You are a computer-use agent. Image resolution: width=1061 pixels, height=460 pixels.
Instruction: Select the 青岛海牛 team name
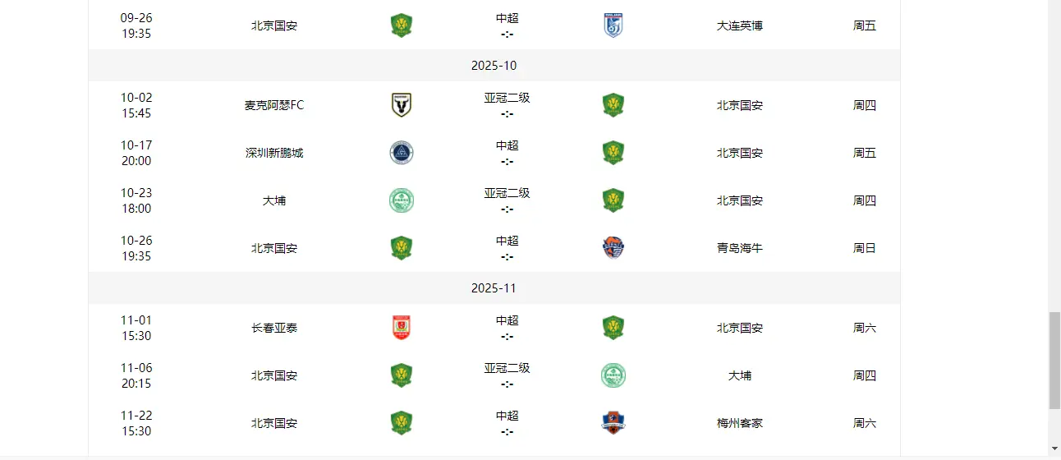click(740, 248)
